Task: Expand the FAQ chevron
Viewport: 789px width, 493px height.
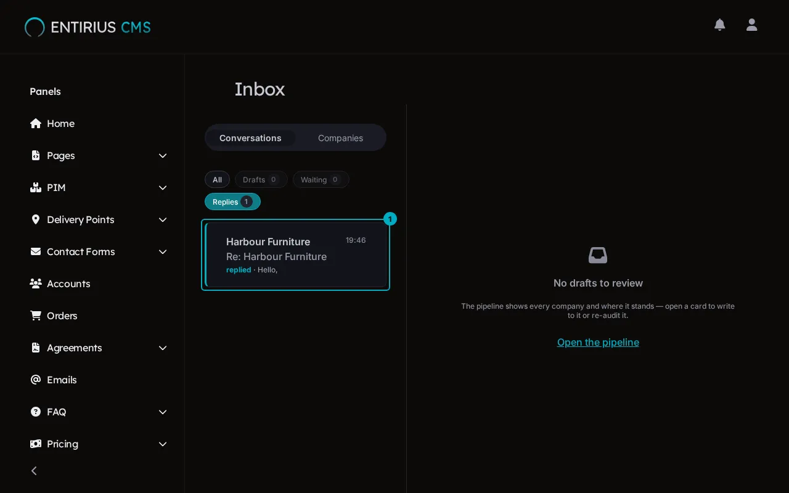Action: (163, 412)
